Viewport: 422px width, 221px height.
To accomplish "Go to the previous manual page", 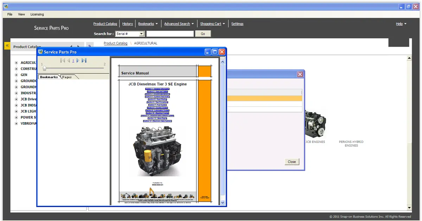I will [x=69, y=61].
